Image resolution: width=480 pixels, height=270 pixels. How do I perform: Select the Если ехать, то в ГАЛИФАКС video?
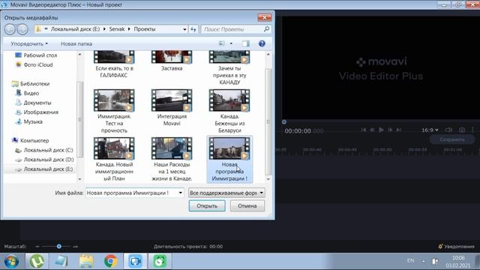pyautogui.click(x=114, y=65)
